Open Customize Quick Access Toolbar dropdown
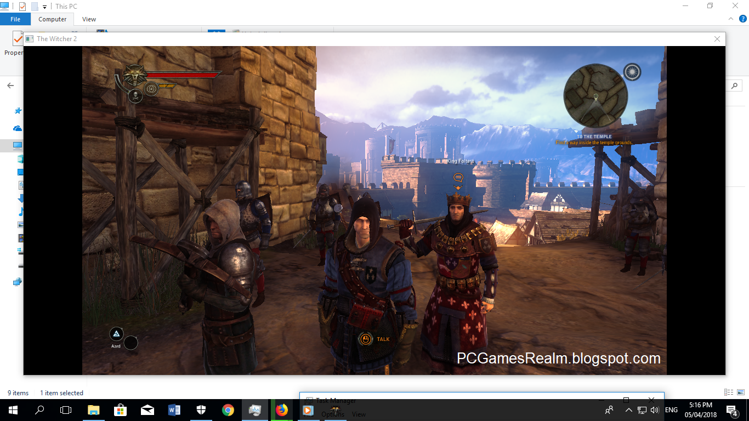 click(x=44, y=7)
